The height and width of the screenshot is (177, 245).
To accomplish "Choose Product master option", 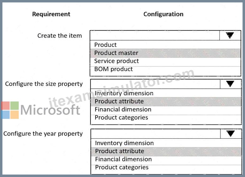I will [x=165, y=53].
